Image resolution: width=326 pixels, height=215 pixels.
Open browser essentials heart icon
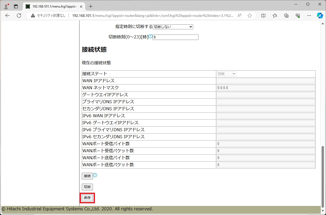298,16
